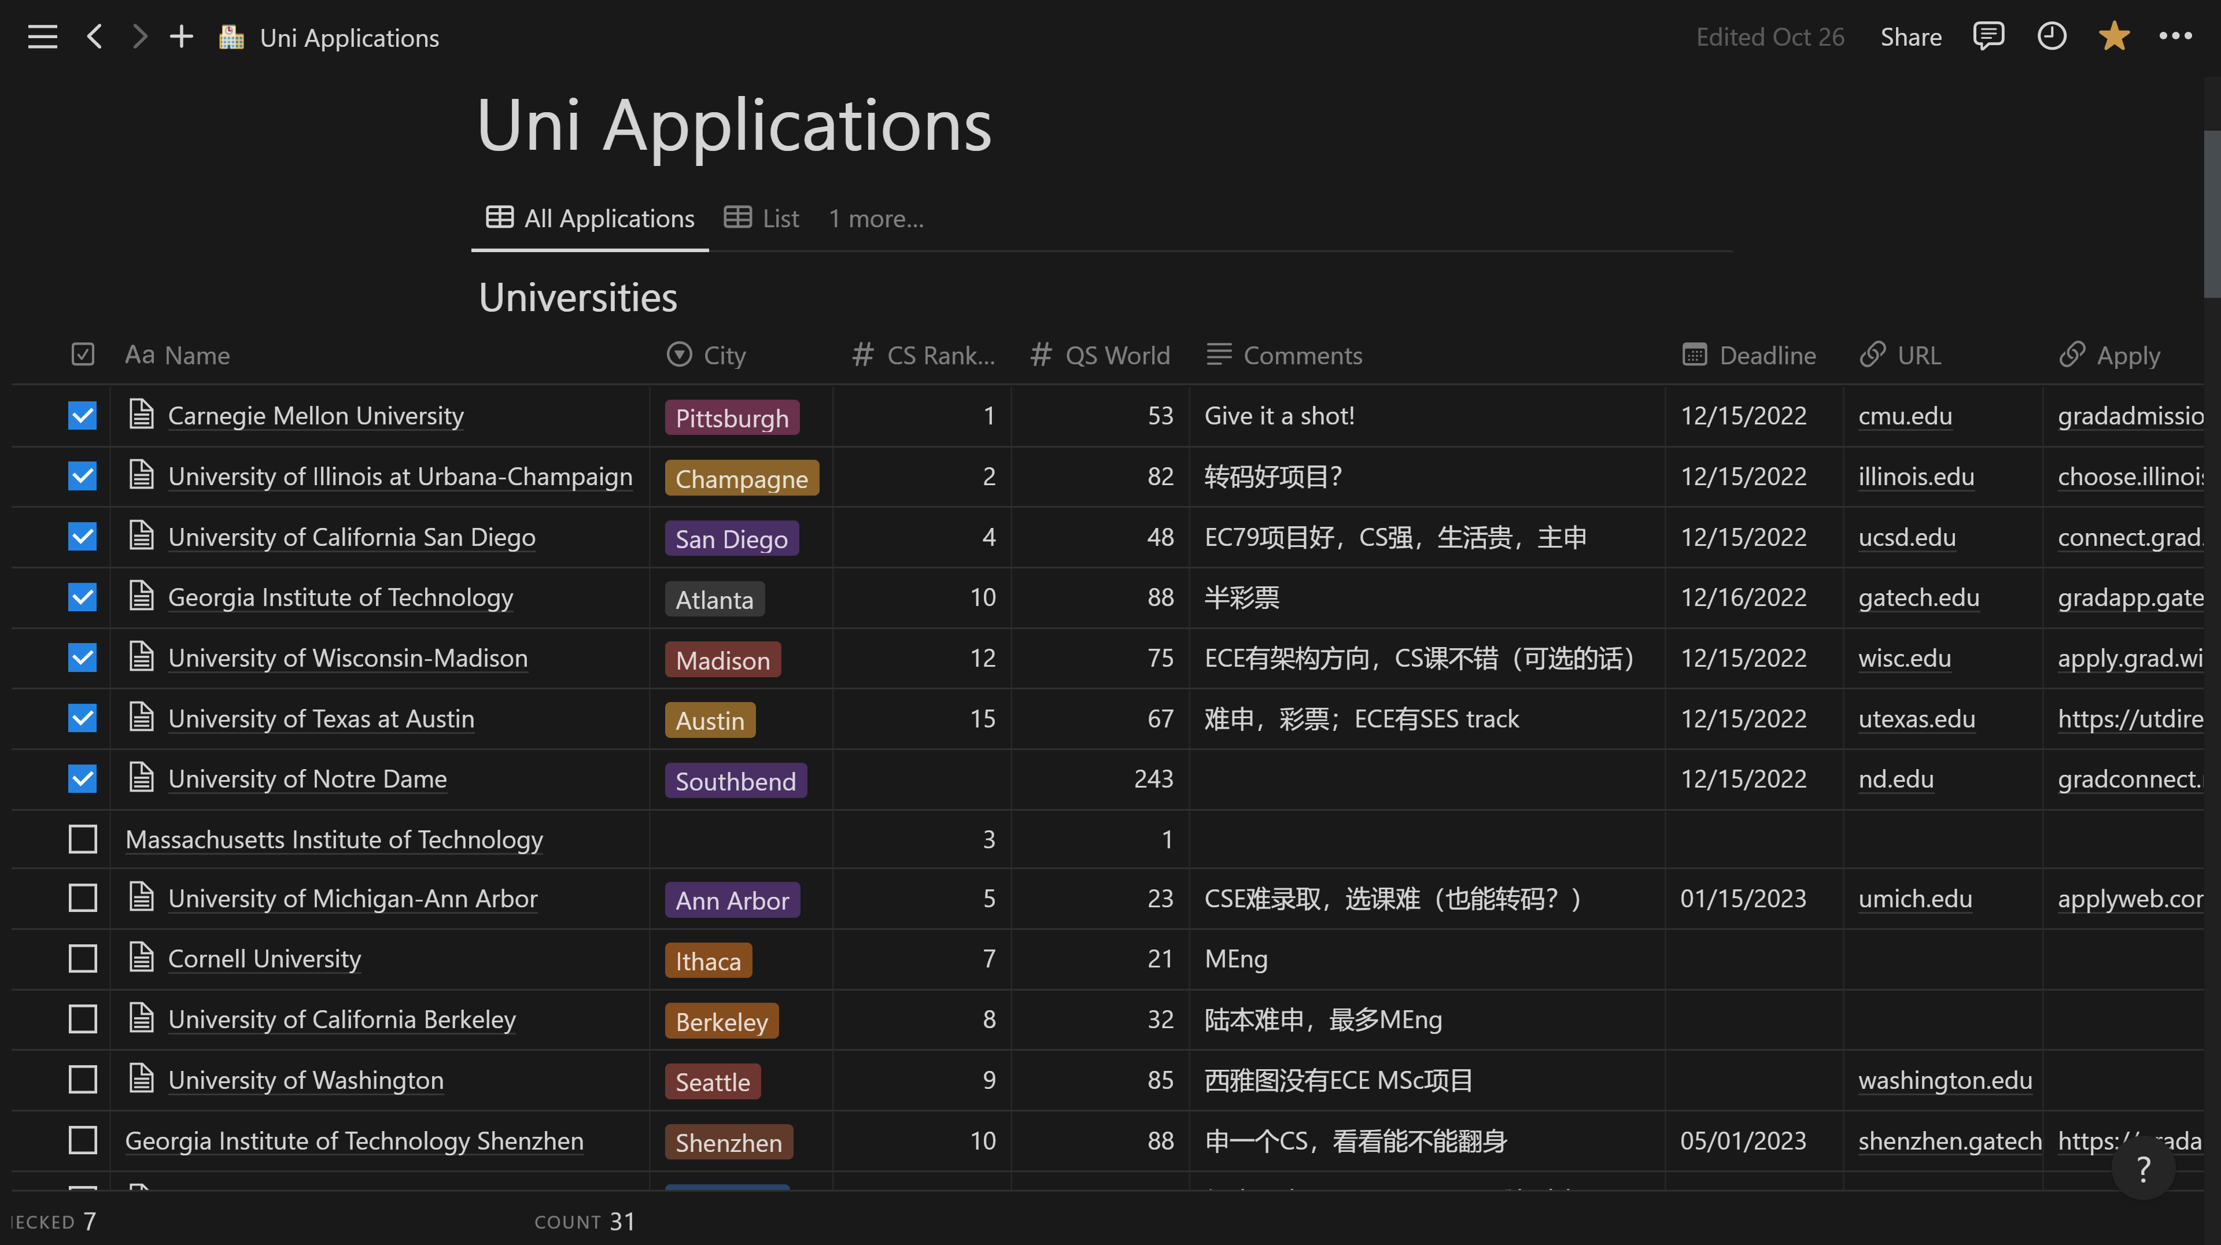The height and width of the screenshot is (1245, 2221).
Task: Expand the '1 more...' views dropdown
Action: point(876,219)
